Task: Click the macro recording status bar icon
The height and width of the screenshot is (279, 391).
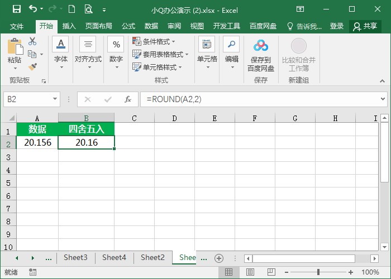Action: [x=32, y=272]
